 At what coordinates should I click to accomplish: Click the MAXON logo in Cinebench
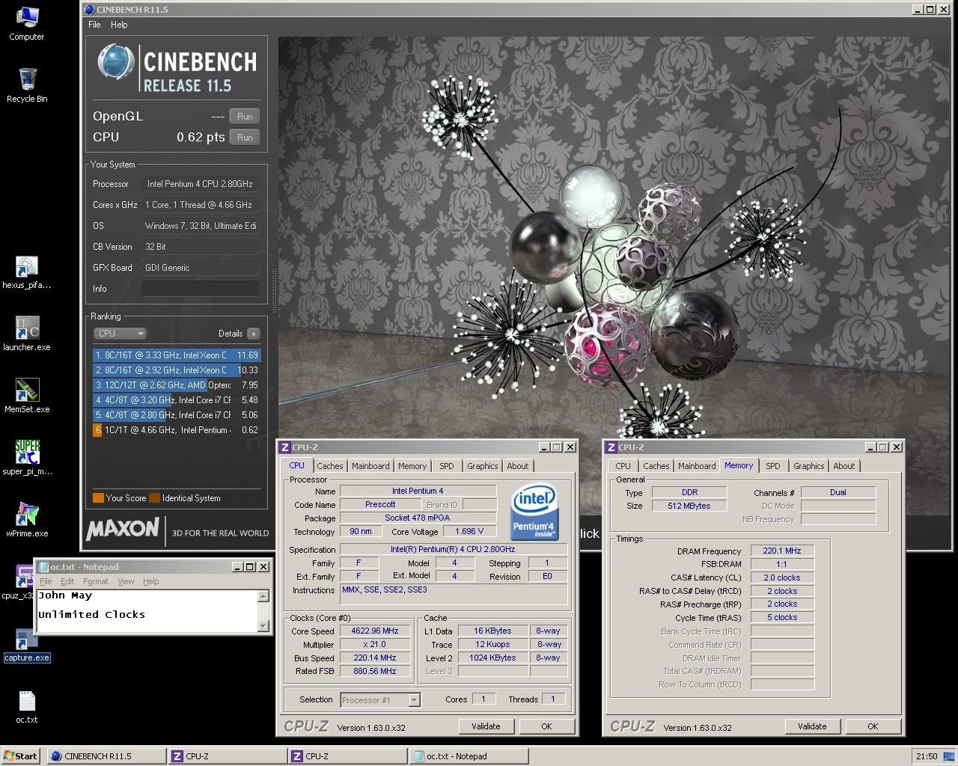point(123,530)
